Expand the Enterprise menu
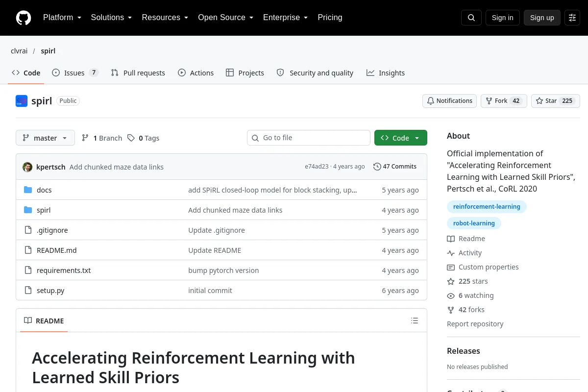Image resolution: width=588 pixels, height=392 pixels. (285, 18)
